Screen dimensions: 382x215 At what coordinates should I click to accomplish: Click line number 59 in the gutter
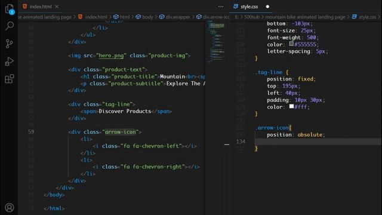pyautogui.click(x=31, y=132)
